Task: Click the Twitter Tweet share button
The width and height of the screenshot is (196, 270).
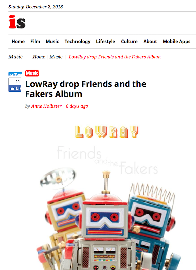Action: (x=15, y=74)
